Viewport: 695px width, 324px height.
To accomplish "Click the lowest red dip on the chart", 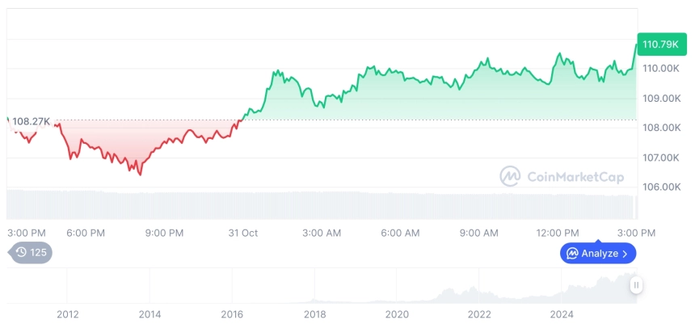I will [140, 174].
